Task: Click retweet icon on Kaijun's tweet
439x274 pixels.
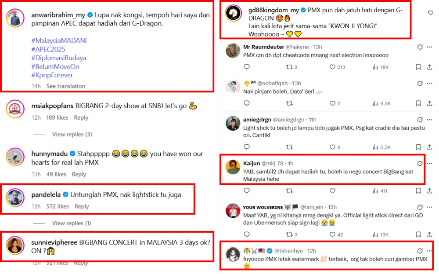Action: click(289, 191)
